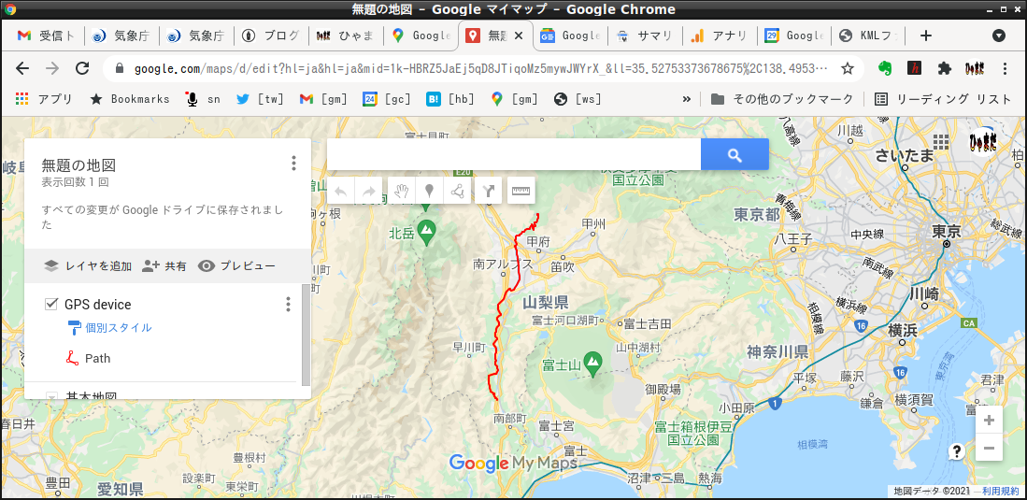Screen dimensions: 1027x500
Task: Select the hand pan tool
Action: click(x=402, y=192)
